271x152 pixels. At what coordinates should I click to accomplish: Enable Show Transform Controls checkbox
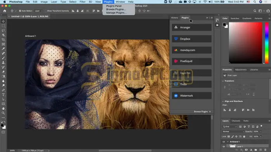(x=46, y=11)
